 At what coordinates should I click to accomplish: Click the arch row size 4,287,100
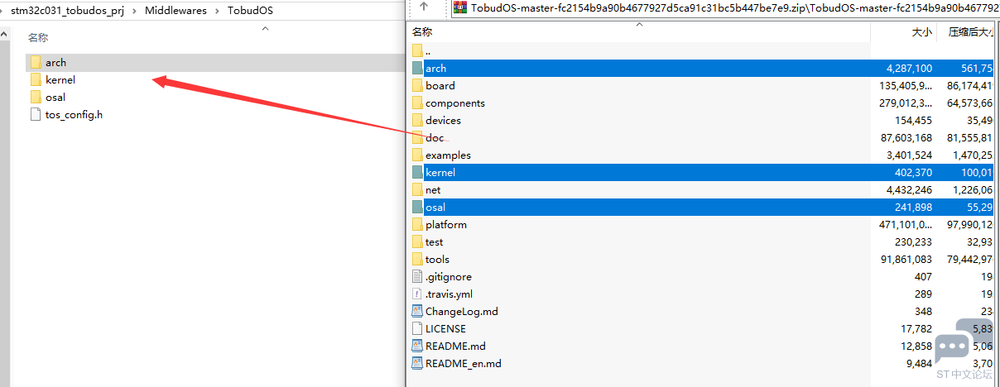909,68
